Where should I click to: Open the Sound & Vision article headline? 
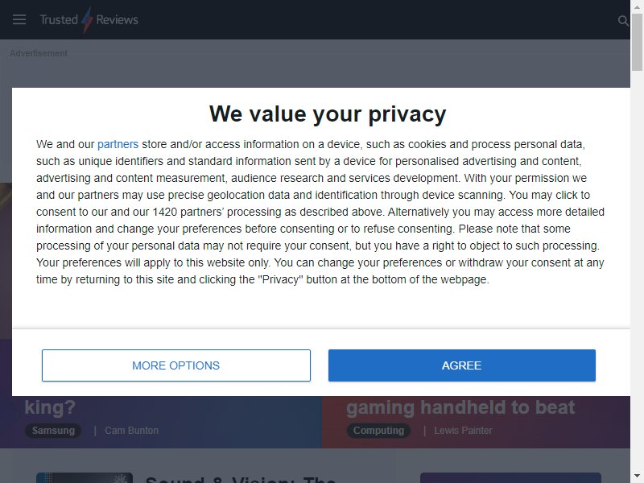(241, 479)
